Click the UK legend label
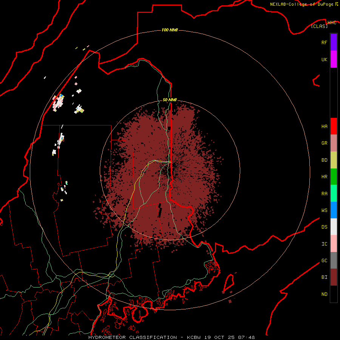The height and width of the screenshot is (340, 340). coord(324,59)
